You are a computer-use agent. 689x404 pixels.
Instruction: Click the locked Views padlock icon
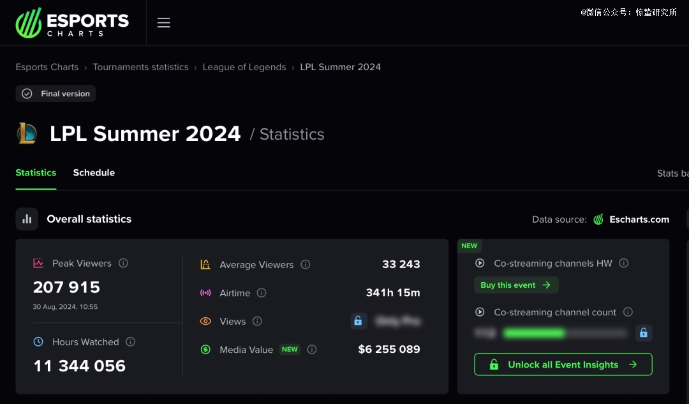(x=359, y=321)
